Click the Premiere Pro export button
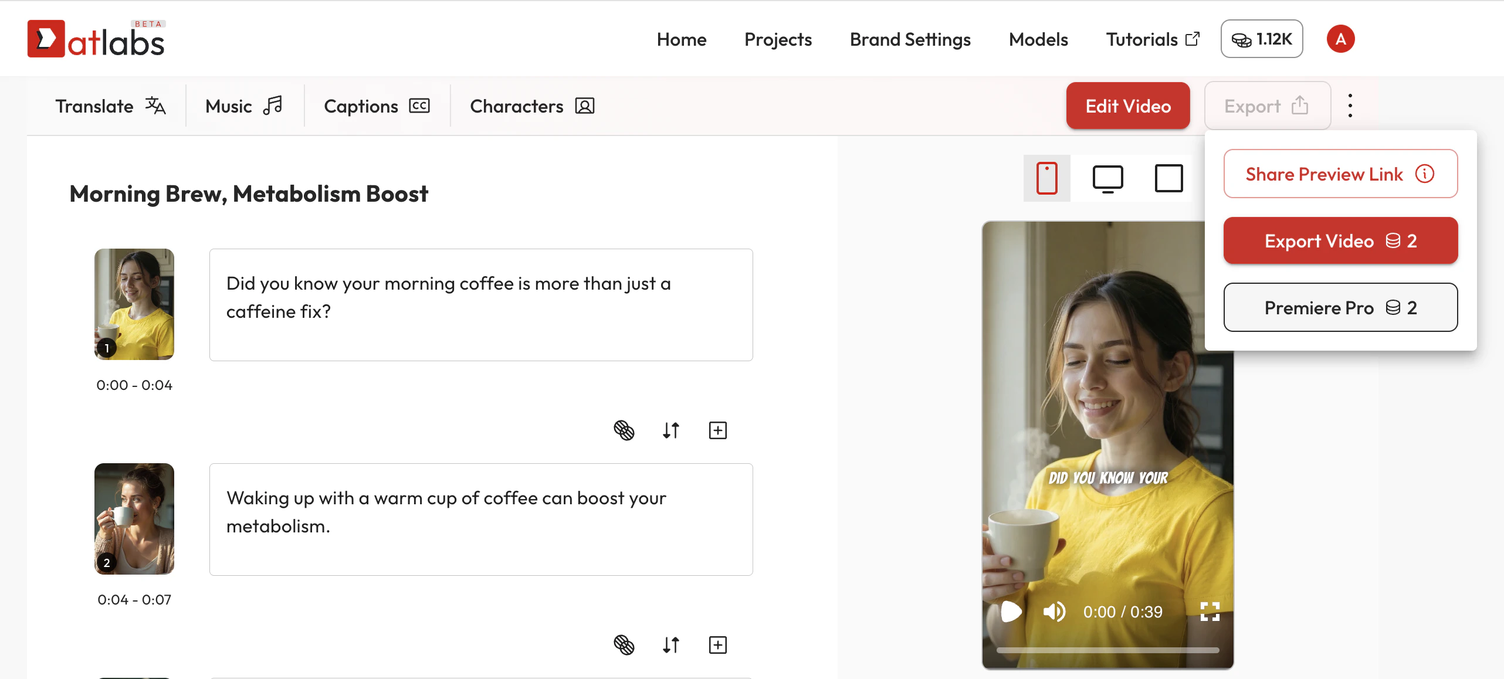The height and width of the screenshot is (679, 1504). pyautogui.click(x=1340, y=308)
